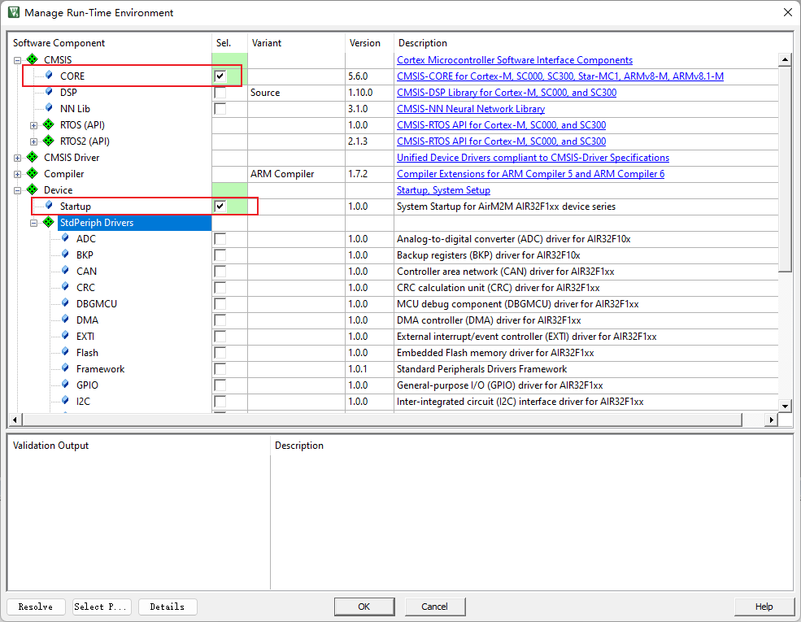Viewport: 801px width, 622px height.
Task: Collapse the Device tree node
Action: pos(17,190)
